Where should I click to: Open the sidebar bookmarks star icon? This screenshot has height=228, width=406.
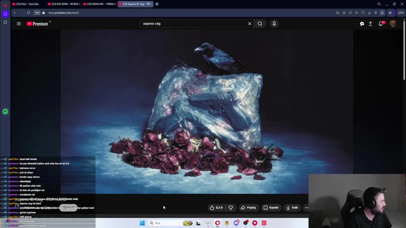[x=5, y=22]
